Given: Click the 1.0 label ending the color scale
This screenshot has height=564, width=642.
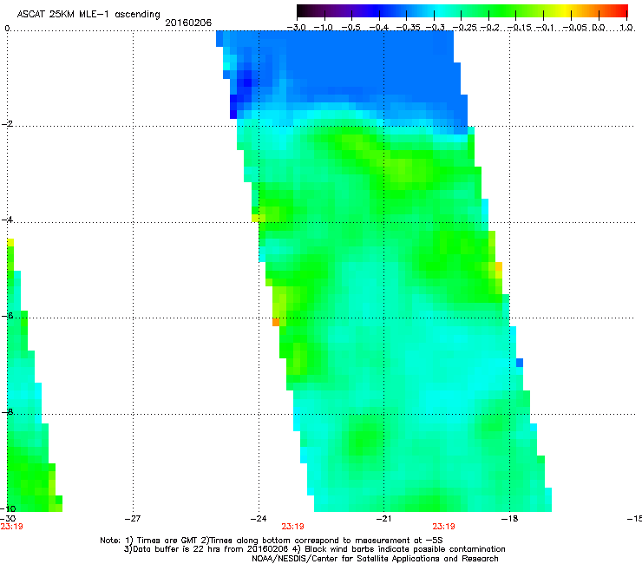Looking at the screenshot, I should click(626, 28).
